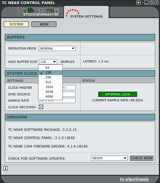Screen dimensions: 160x183
Task: Expand the software updates frequency dropdown
Action: tap(109, 158)
